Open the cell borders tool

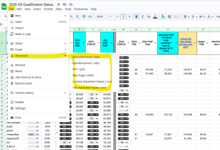coord(169,16)
